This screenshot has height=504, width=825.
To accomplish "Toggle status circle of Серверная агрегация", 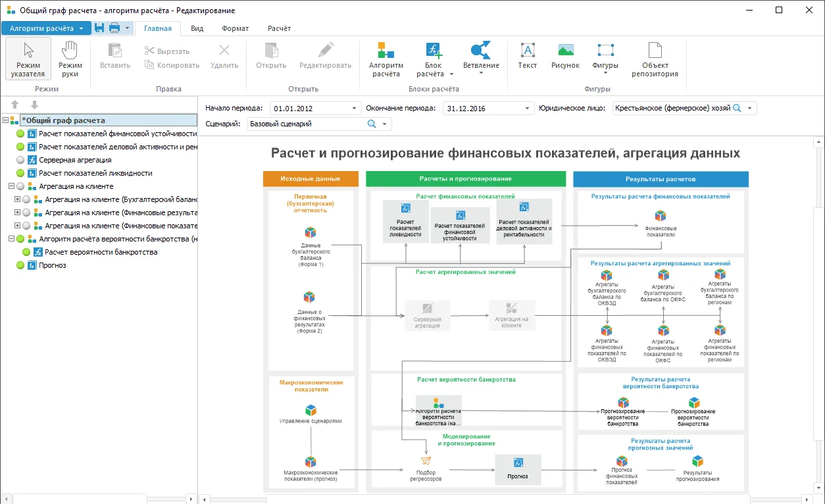I will [x=20, y=160].
